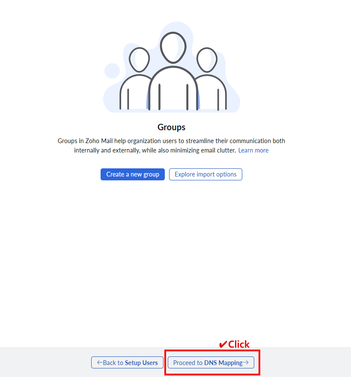Click the small light-blue circle beside illustration
The height and width of the screenshot is (377, 351).
(x=112, y=71)
